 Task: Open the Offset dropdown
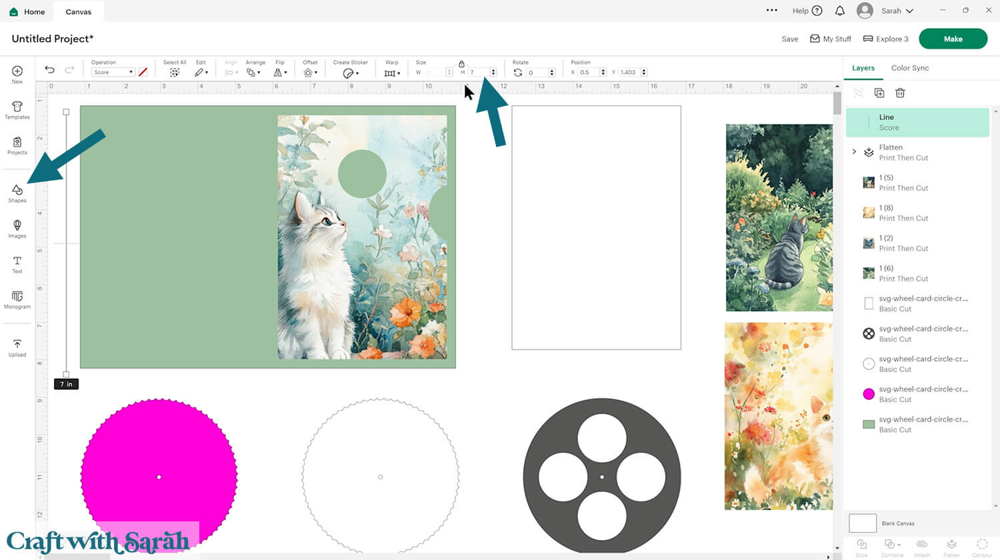click(x=310, y=73)
